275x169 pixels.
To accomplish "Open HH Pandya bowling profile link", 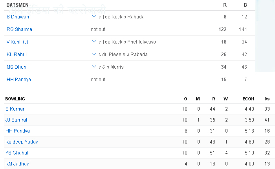I will [x=18, y=131].
